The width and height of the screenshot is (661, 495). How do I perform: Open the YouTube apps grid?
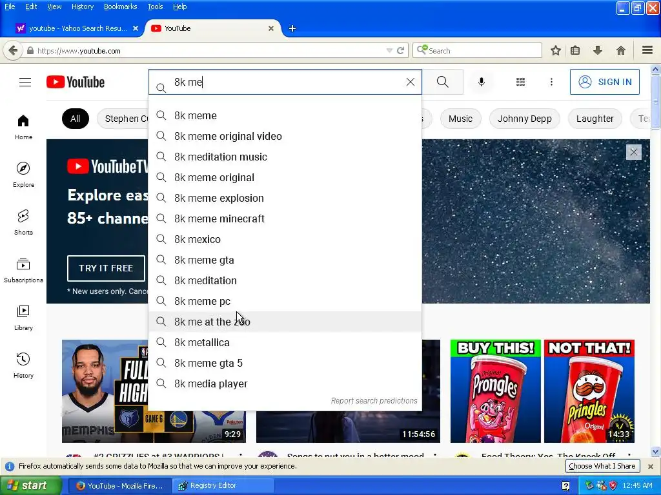[x=521, y=82]
